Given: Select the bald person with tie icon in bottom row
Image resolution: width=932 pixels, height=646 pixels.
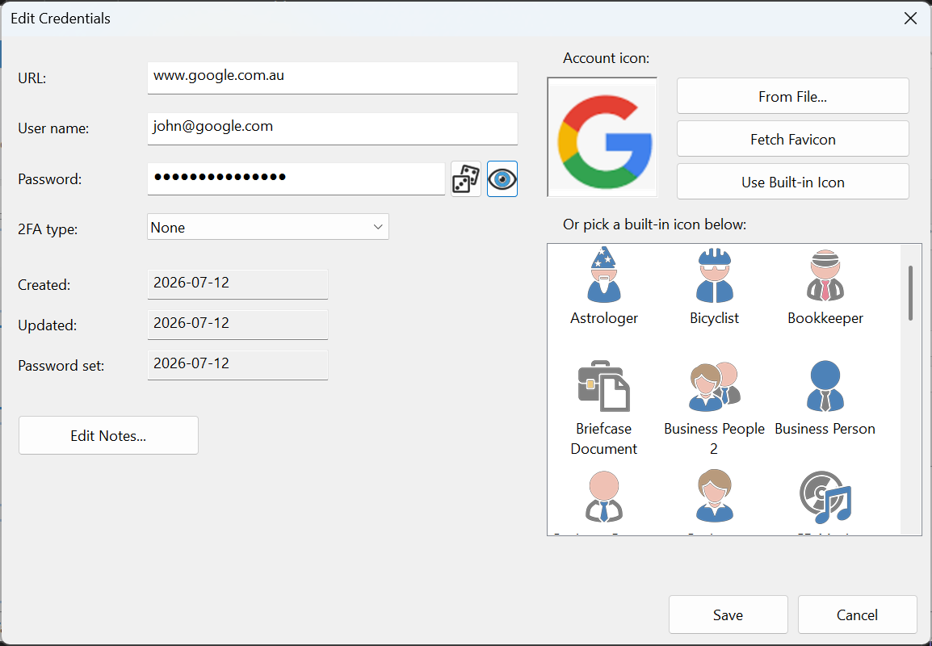Looking at the screenshot, I should pos(604,497).
